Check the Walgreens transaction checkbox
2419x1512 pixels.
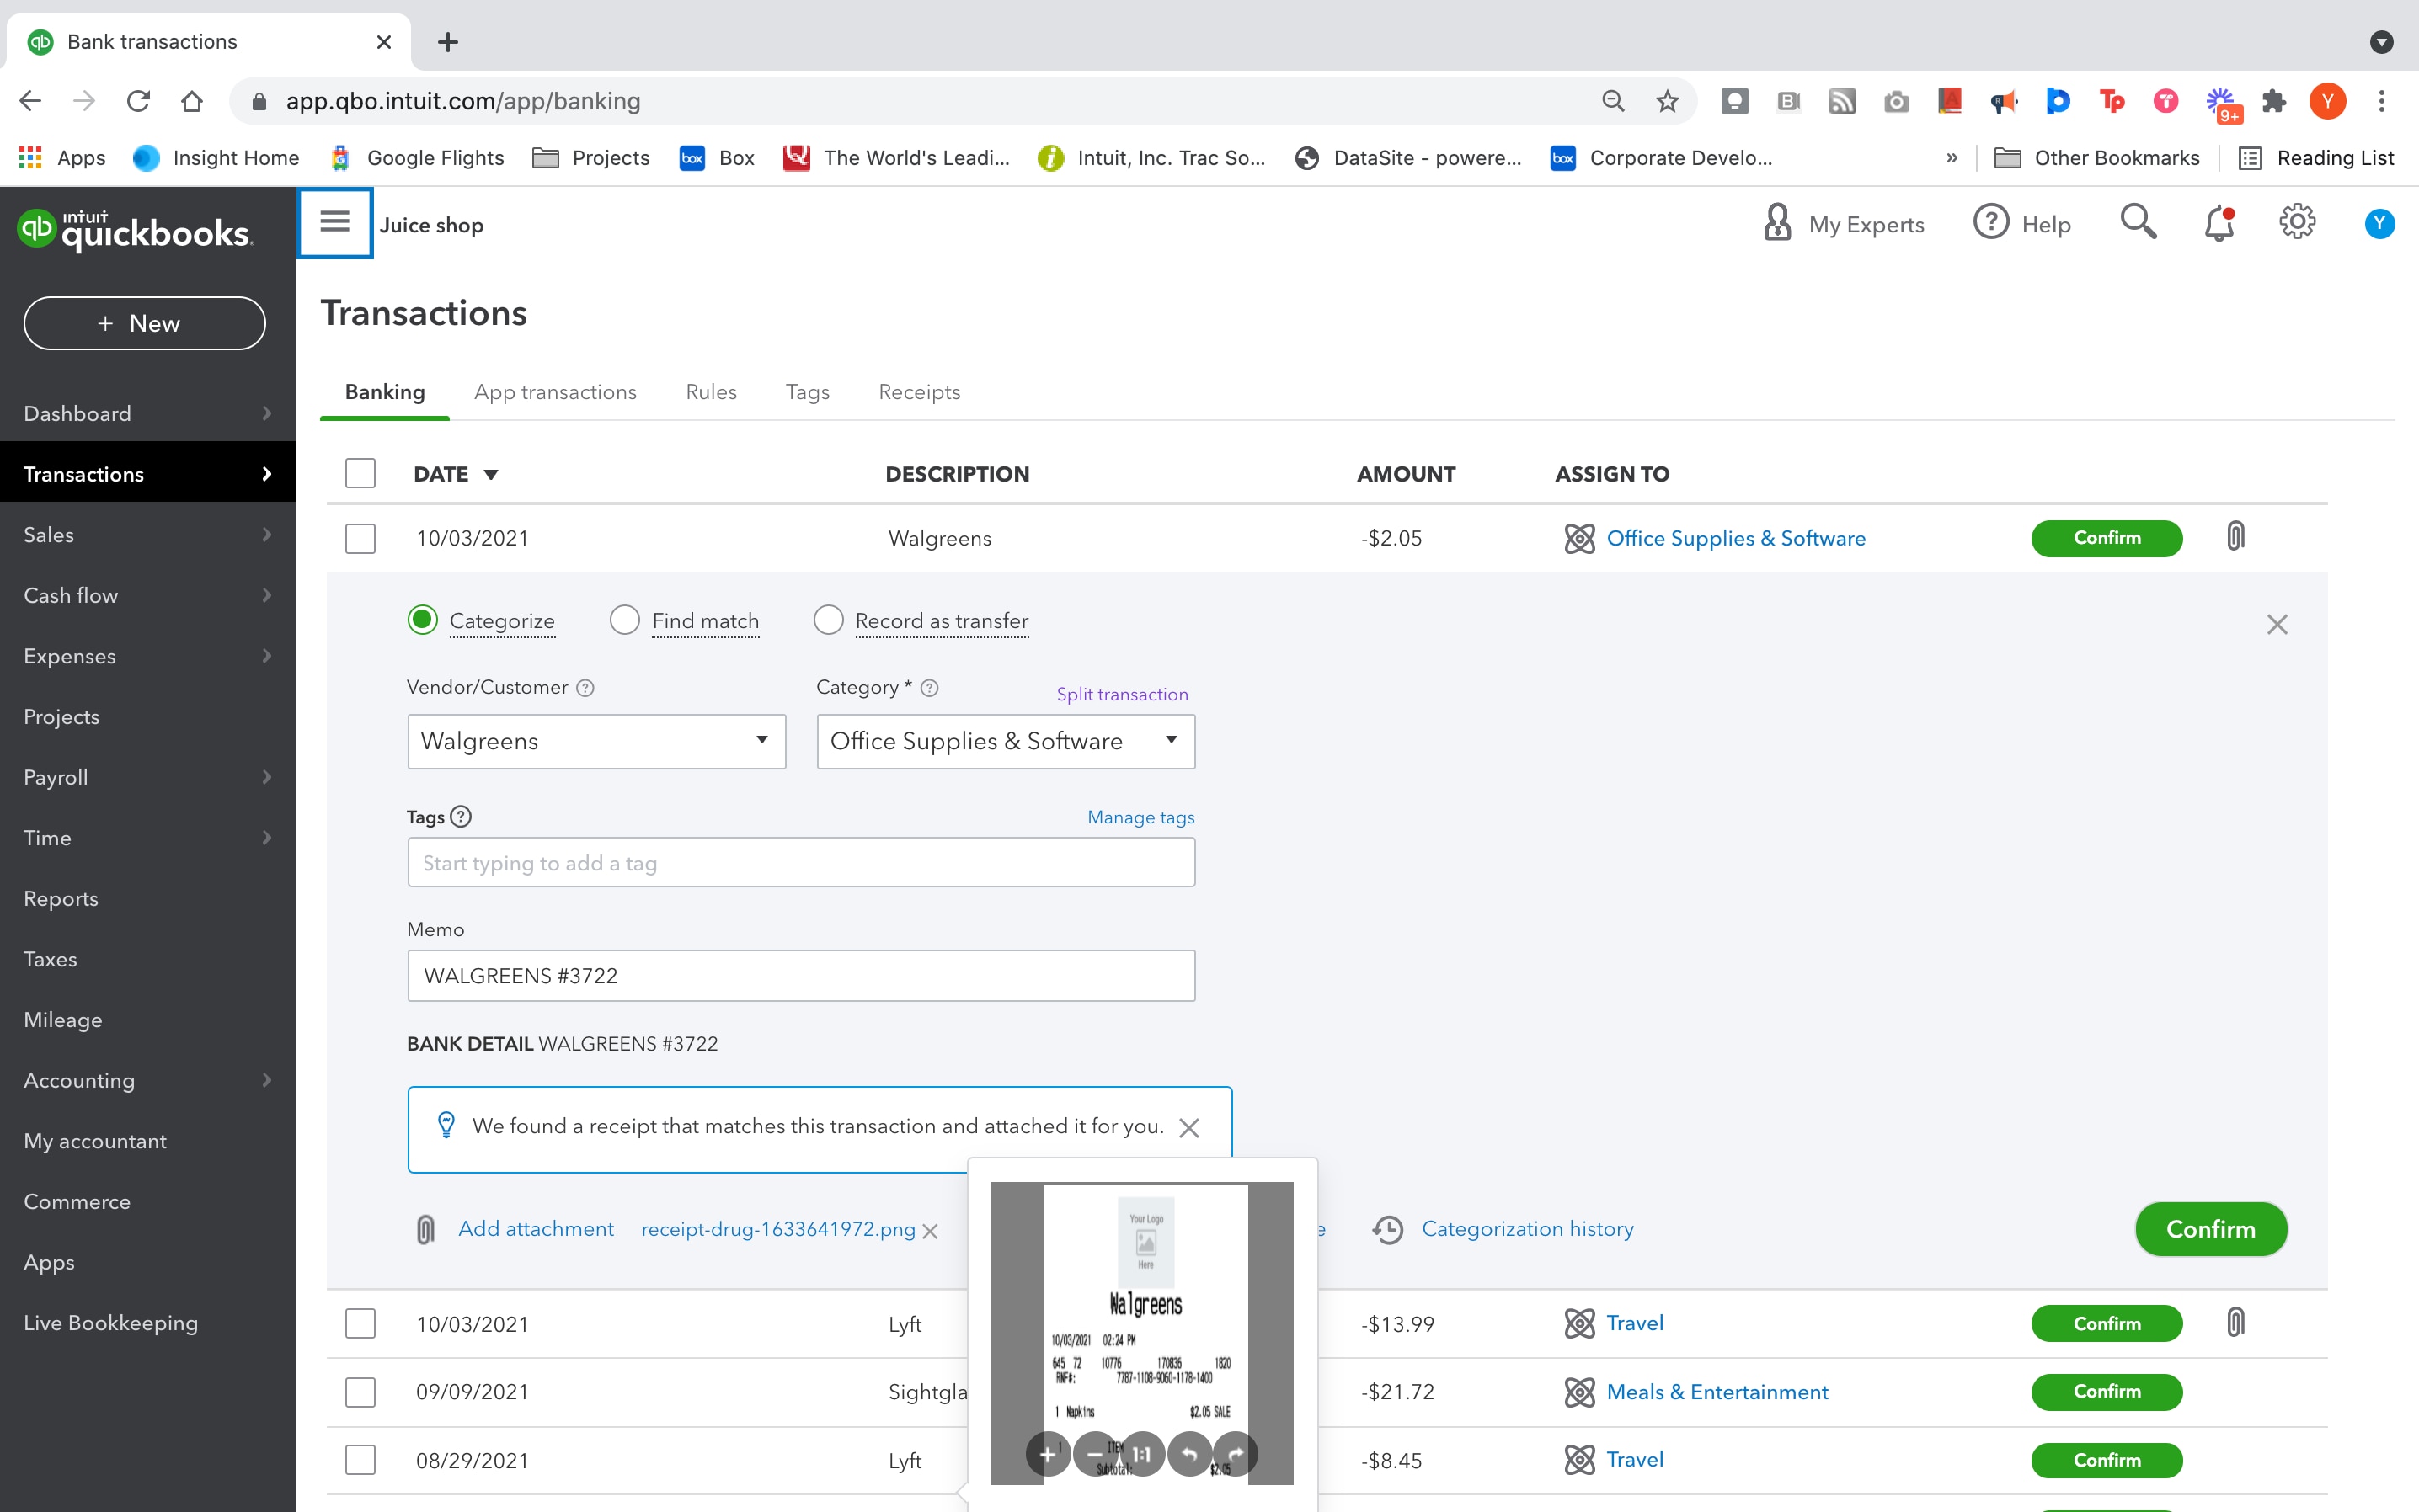(x=360, y=538)
